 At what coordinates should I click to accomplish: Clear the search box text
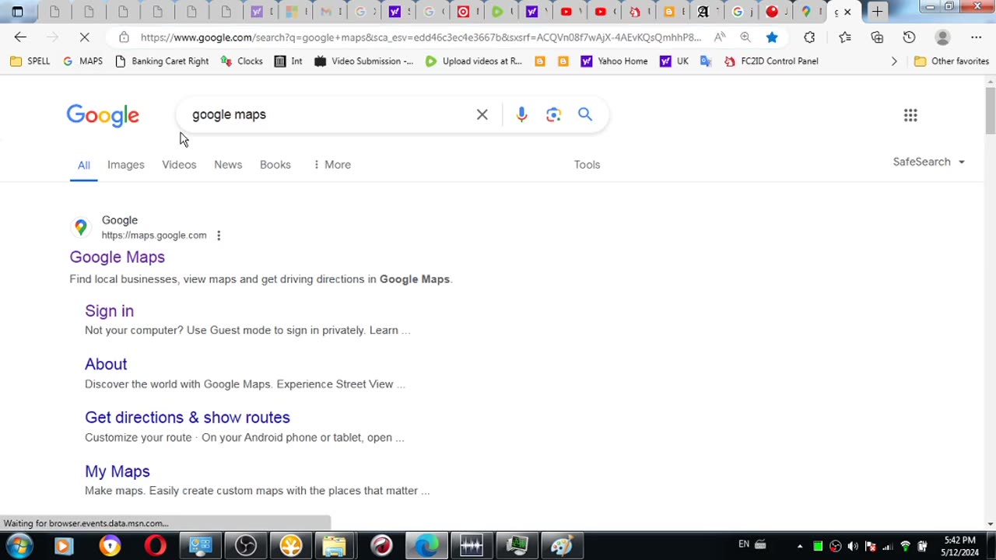[x=482, y=115]
